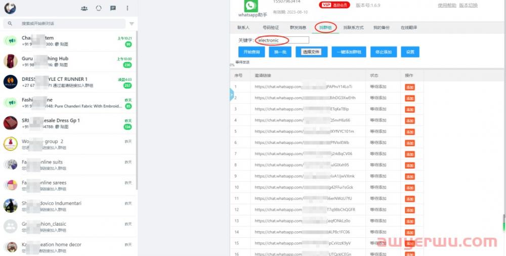Click 添加 button in row 10
The height and width of the screenshot is (256, 506).
(410, 188)
